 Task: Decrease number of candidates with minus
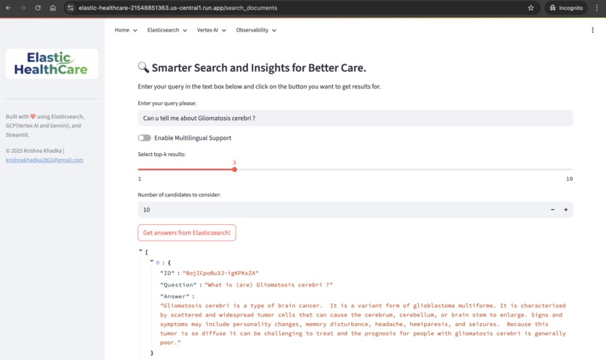pyautogui.click(x=553, y=210)
